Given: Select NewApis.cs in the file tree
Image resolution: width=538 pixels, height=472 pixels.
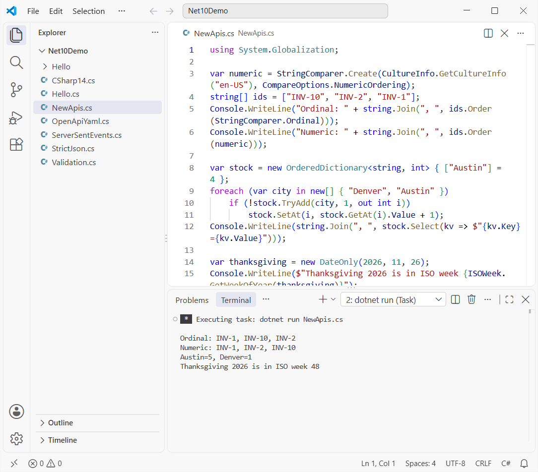Looking at the screenshot, I should coord(97,108).
